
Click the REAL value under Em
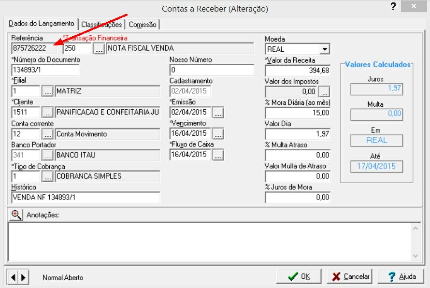pos(376,141)
